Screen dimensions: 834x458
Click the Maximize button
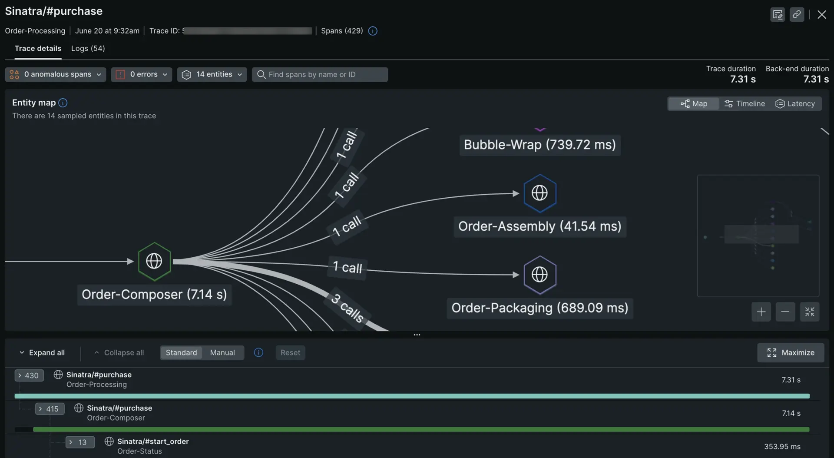[790, 353]
